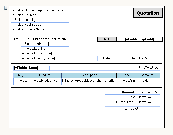Viewport: 173px width, 135px height.
Task: Select the Price column header
Action: [126, 75]
